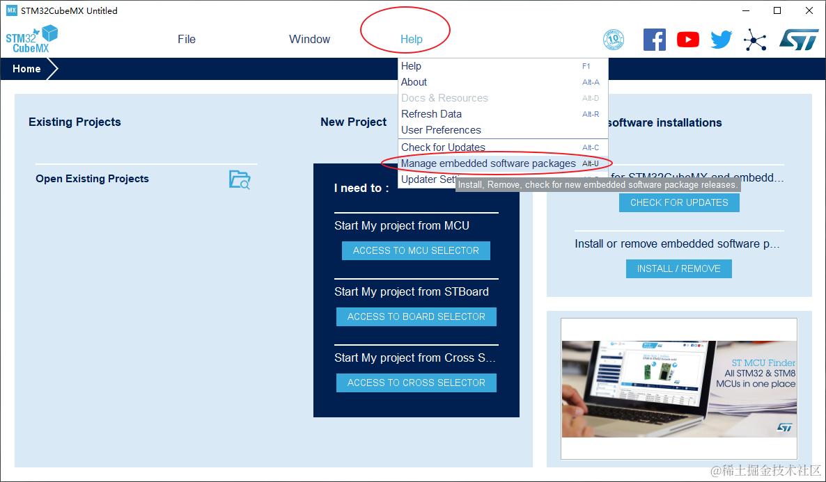The width and height of the screenshot is (826, 482).
Task: Click ACCESS TO BOARD SELECTOR button
Action: pos(416,316)
